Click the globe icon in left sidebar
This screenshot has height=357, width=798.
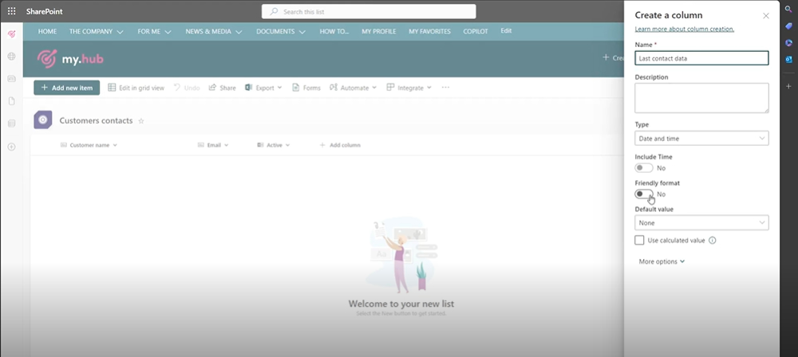click(x=11, y=57)
